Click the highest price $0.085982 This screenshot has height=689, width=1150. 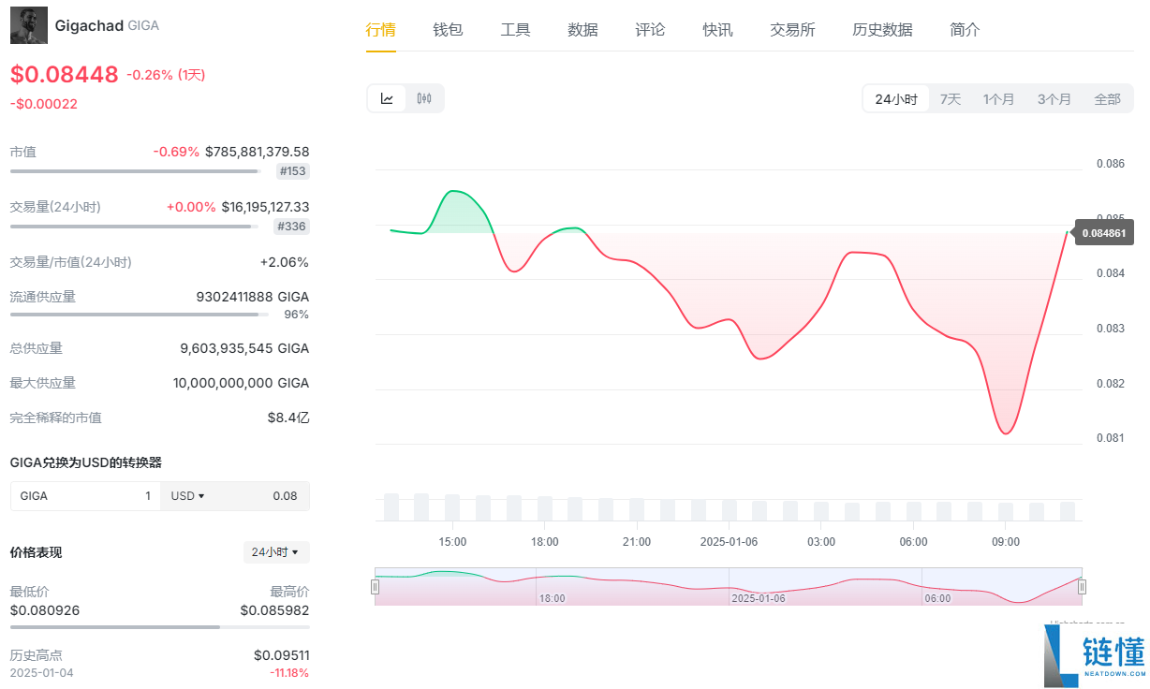(x=274, y=610)
